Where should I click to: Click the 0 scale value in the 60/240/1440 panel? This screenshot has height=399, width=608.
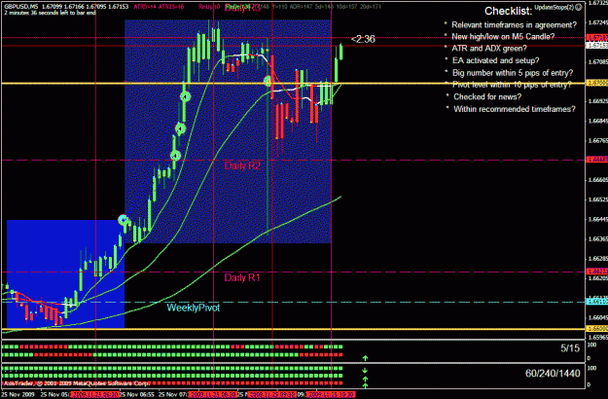[589, 385]
